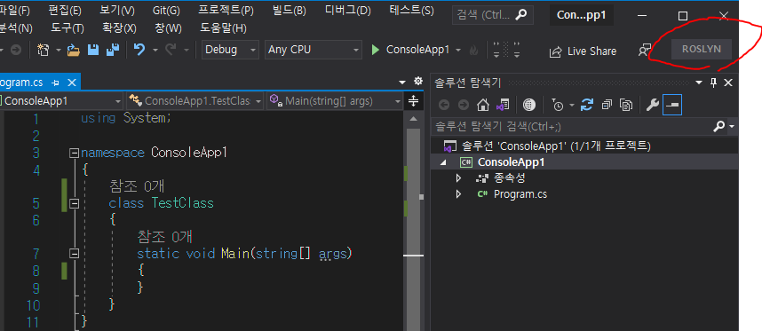Start debugging with the green play arrow
Screen dimensions: 762x331
coord(375,50)
